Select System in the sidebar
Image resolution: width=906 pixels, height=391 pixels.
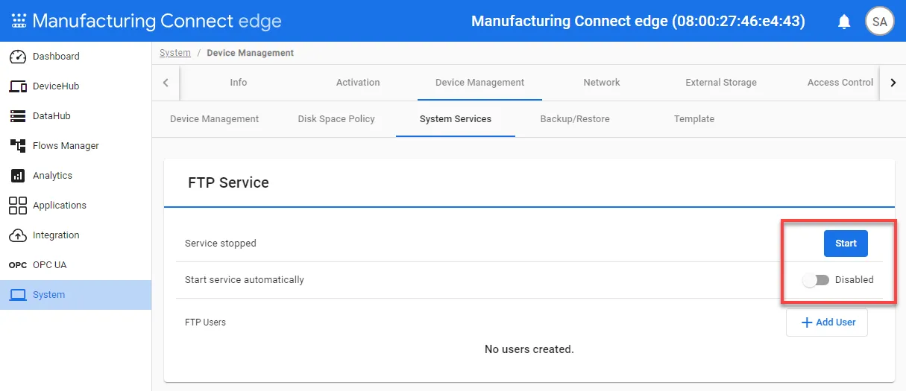(75, 295)
